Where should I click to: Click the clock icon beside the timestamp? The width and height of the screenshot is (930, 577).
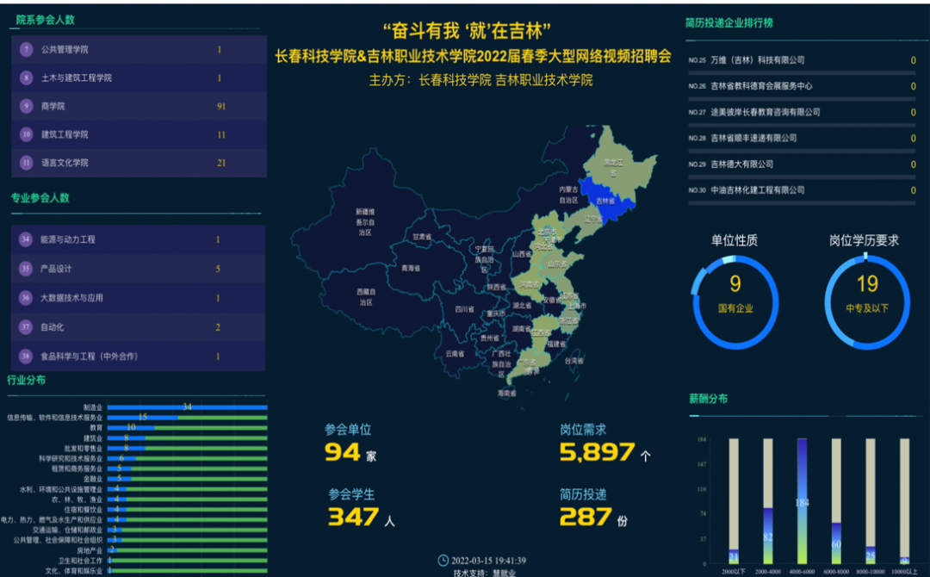pos(443,561)
